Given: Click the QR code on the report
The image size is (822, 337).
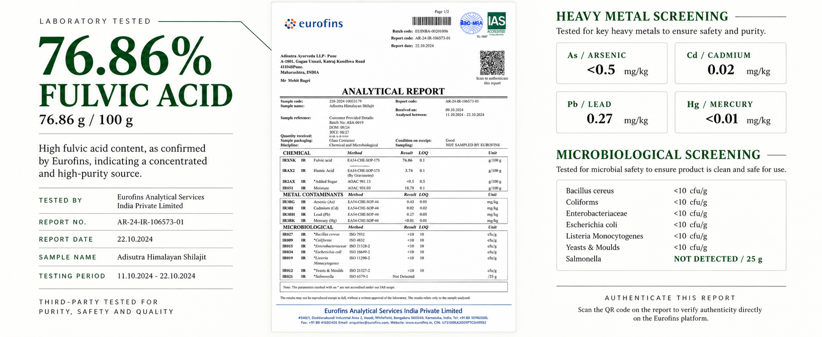Looking at the screenshot, I should (x=492, y=63).
